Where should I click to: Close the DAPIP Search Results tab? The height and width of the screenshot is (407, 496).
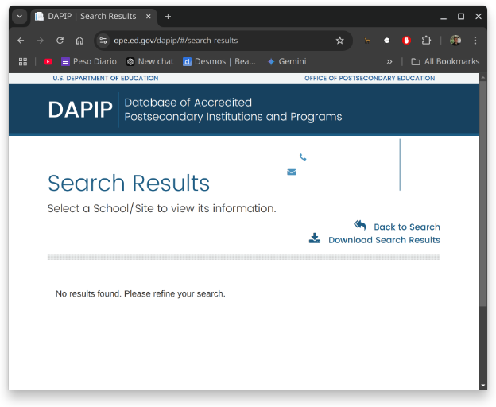coord(149,17)
